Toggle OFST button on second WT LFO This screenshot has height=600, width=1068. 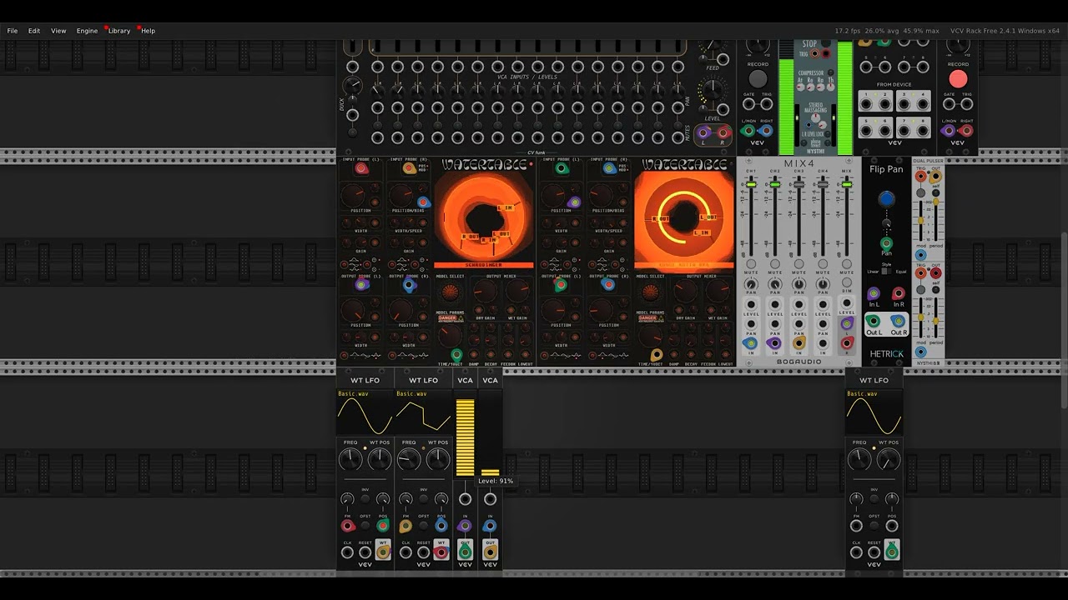[x=424, y=526]
